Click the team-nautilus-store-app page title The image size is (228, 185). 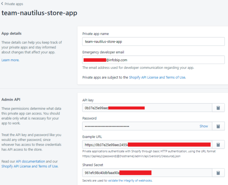pos(39,13)
